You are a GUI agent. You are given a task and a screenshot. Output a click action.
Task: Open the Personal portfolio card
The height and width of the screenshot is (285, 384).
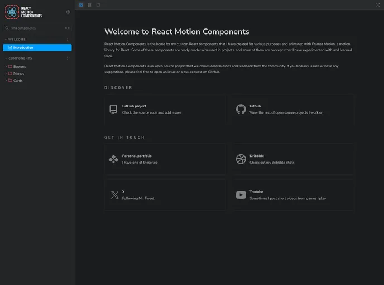(x=166, y=159)
